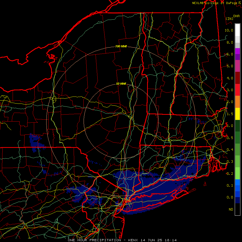Click the OHA product label
242x242 pixels.
236,16
